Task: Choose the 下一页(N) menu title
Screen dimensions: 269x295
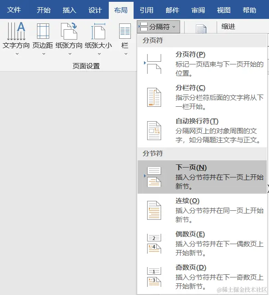Action: click(191, 168)
